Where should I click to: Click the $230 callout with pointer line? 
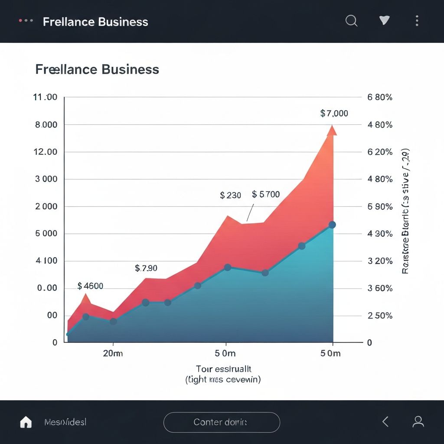tap(230, 196)
